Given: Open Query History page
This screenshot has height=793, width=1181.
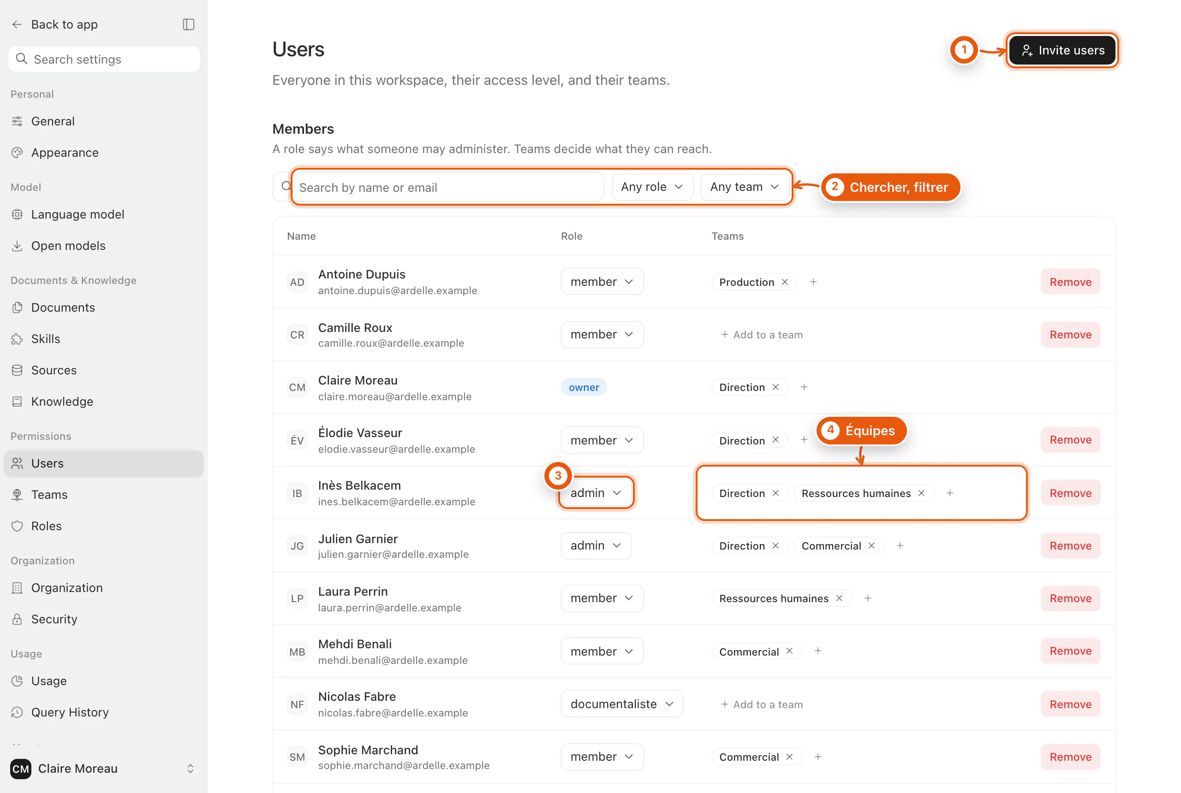Looking at the screenshot, I should click(x=104, y=712).
